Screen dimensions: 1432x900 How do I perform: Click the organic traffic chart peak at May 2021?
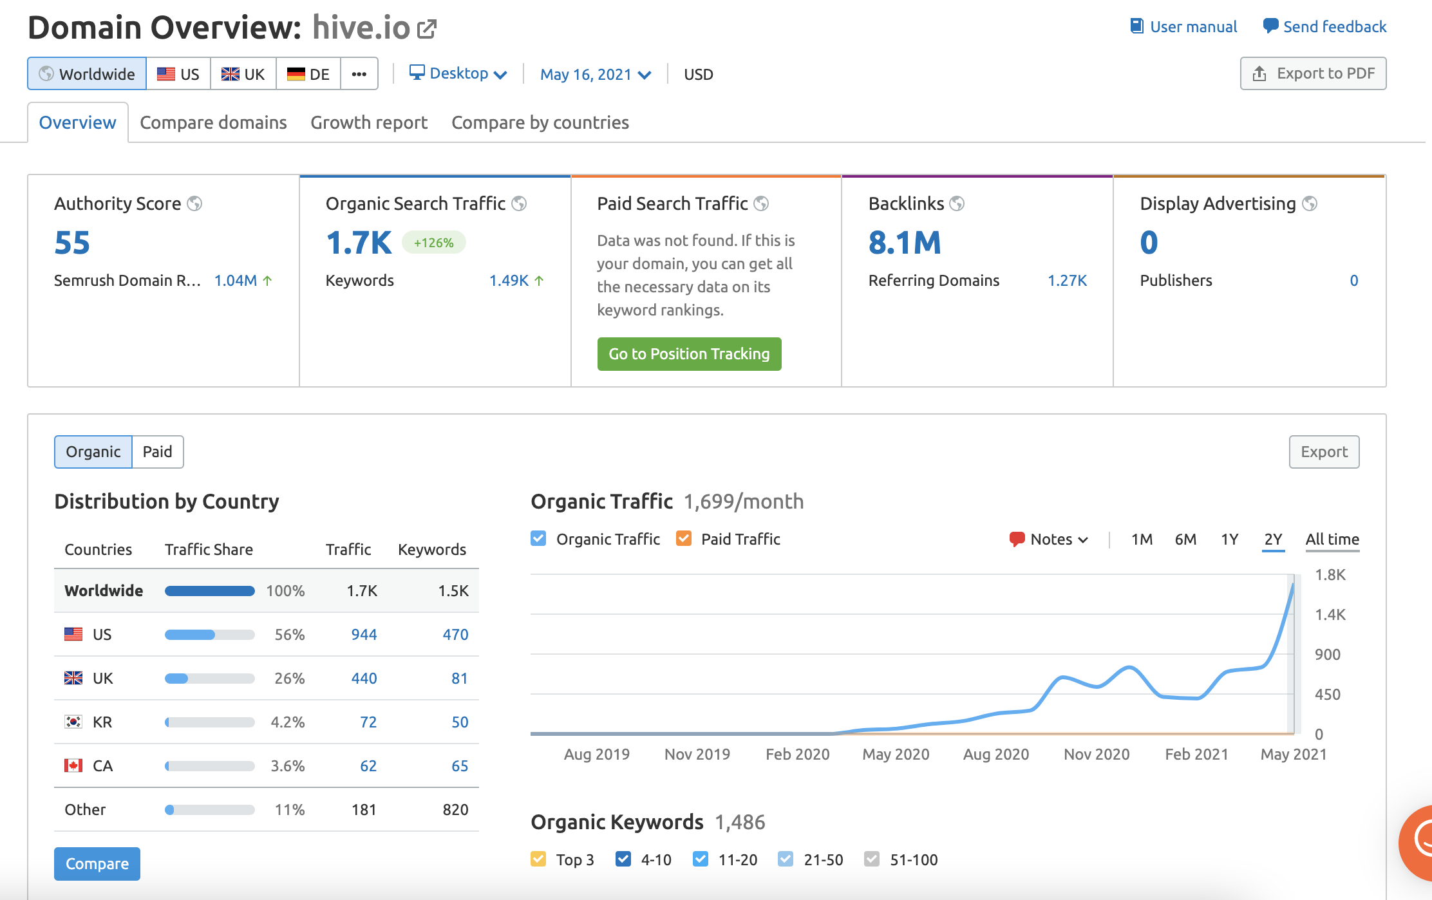click(x=1292, y=585)
